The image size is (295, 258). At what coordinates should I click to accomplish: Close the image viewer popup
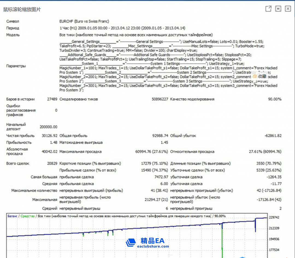(x=288, y=9)
